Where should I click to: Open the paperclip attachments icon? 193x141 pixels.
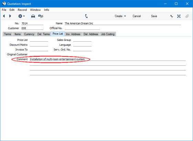tap(187, 16)
